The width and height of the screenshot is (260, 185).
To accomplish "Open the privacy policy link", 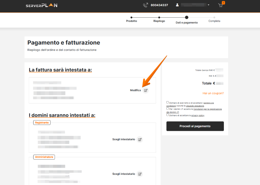I will click(x=198, y=115).
